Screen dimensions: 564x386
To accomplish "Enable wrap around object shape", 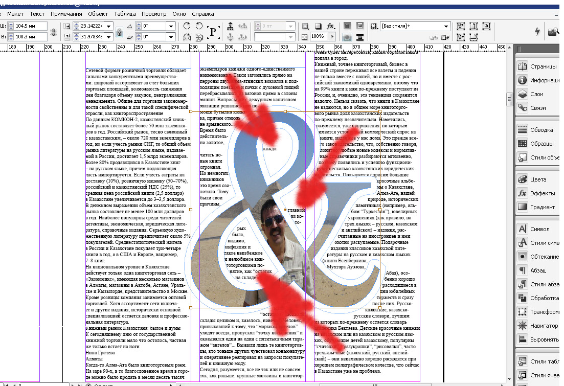I will [x=347, y=37].
